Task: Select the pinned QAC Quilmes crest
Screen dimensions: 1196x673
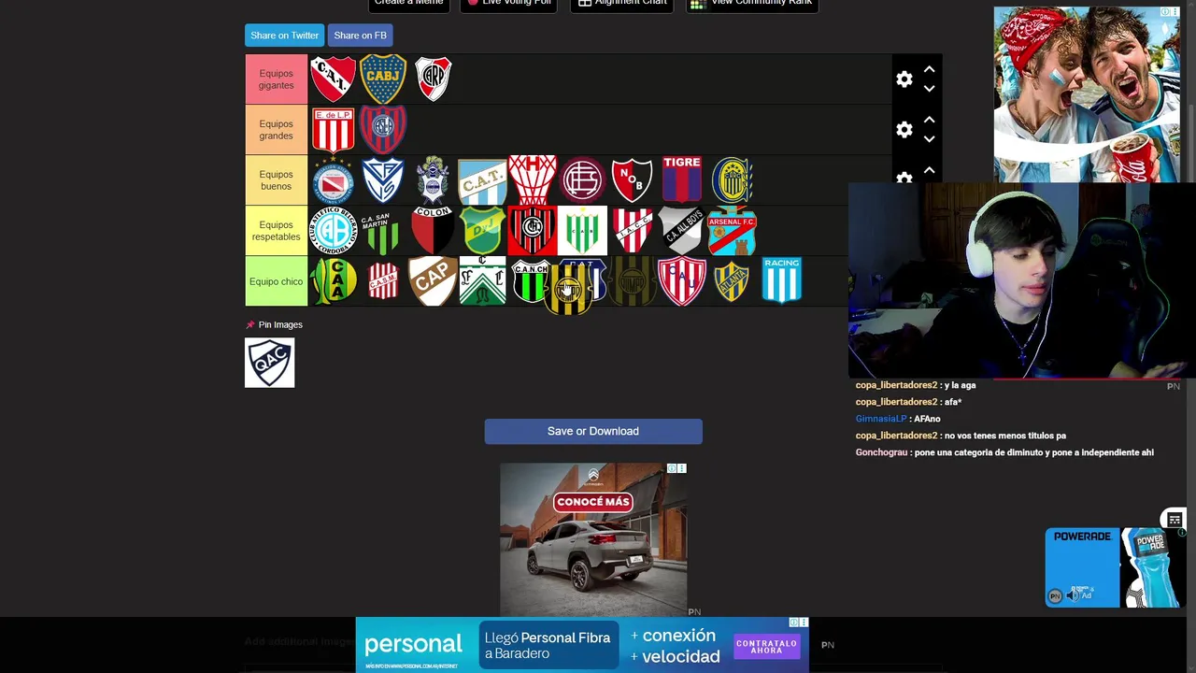Action: pos(270,363)
